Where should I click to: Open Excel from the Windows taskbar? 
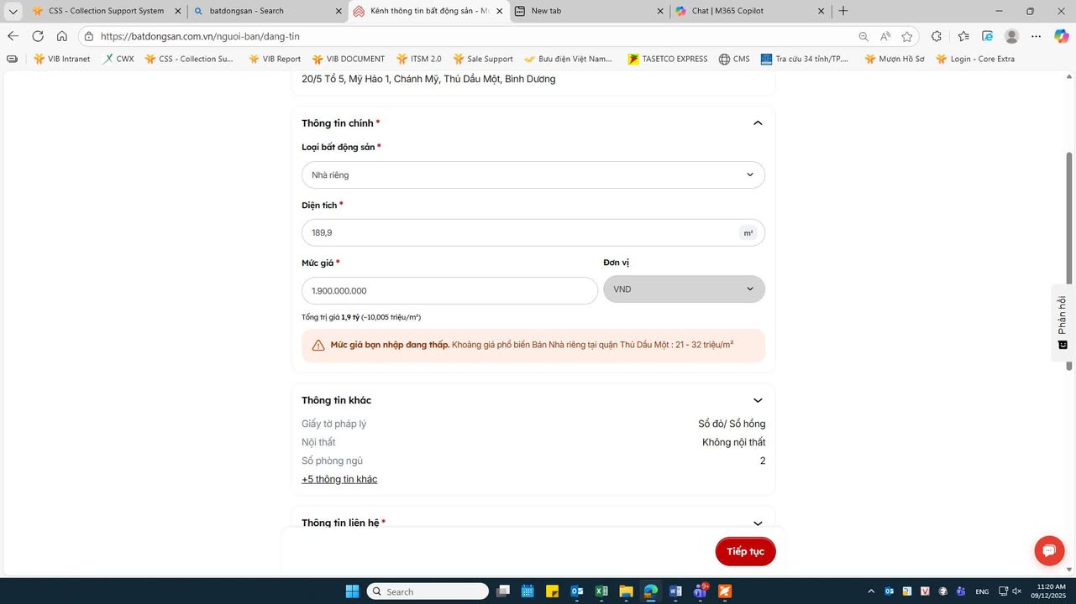pyautogui.click(x=601, y=591)
